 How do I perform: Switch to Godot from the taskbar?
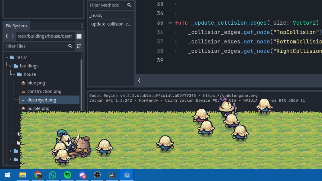127,175
